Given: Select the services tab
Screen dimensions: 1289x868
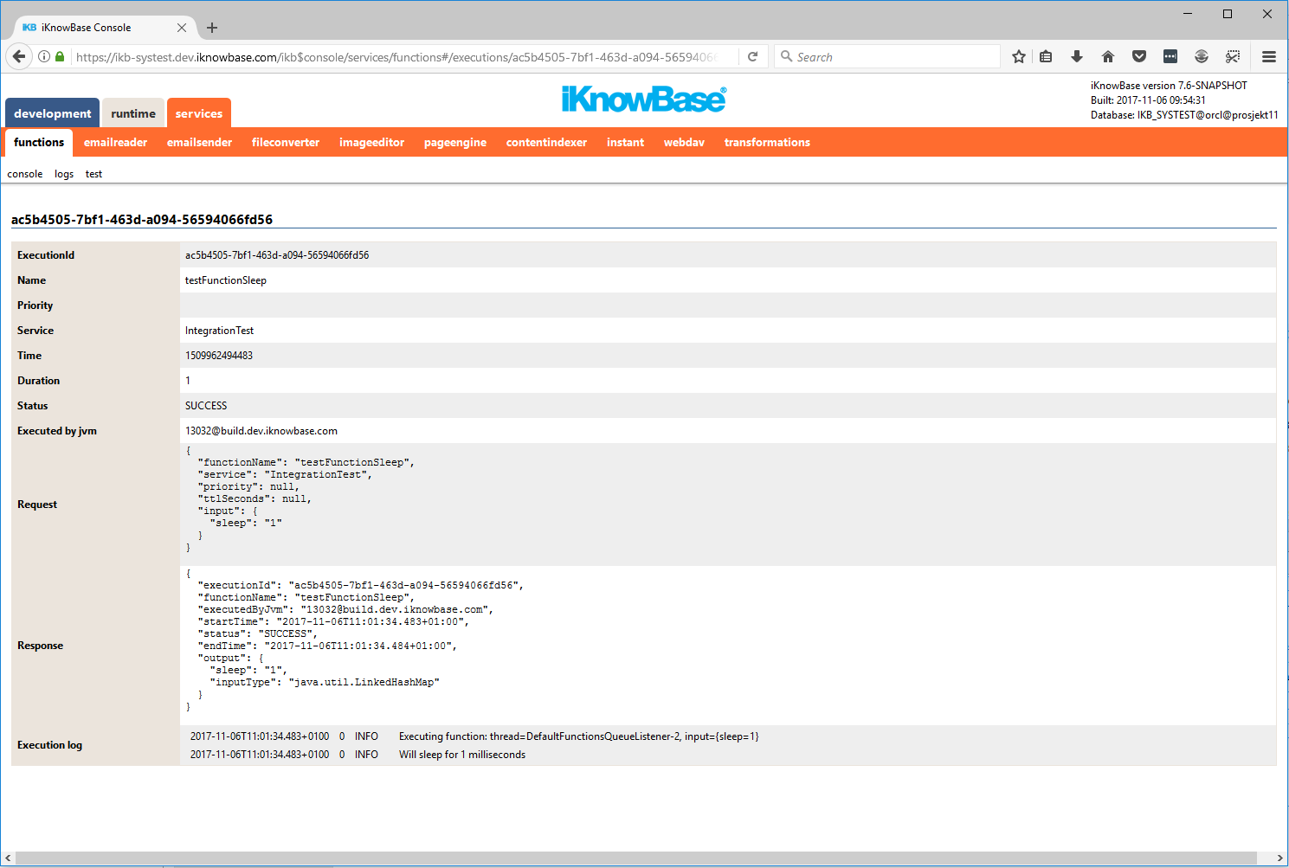Looking at the screenshot, I should coord(199,113).
